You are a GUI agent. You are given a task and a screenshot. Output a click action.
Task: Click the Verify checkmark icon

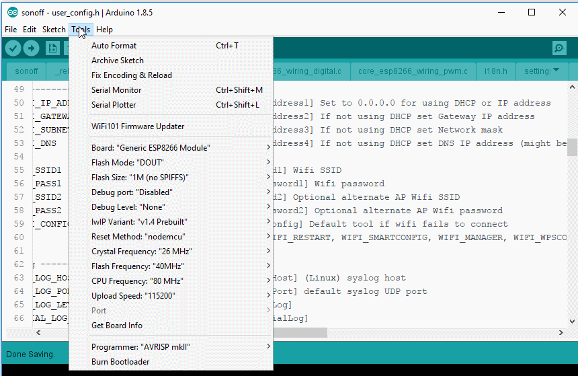tap(13, 48)
